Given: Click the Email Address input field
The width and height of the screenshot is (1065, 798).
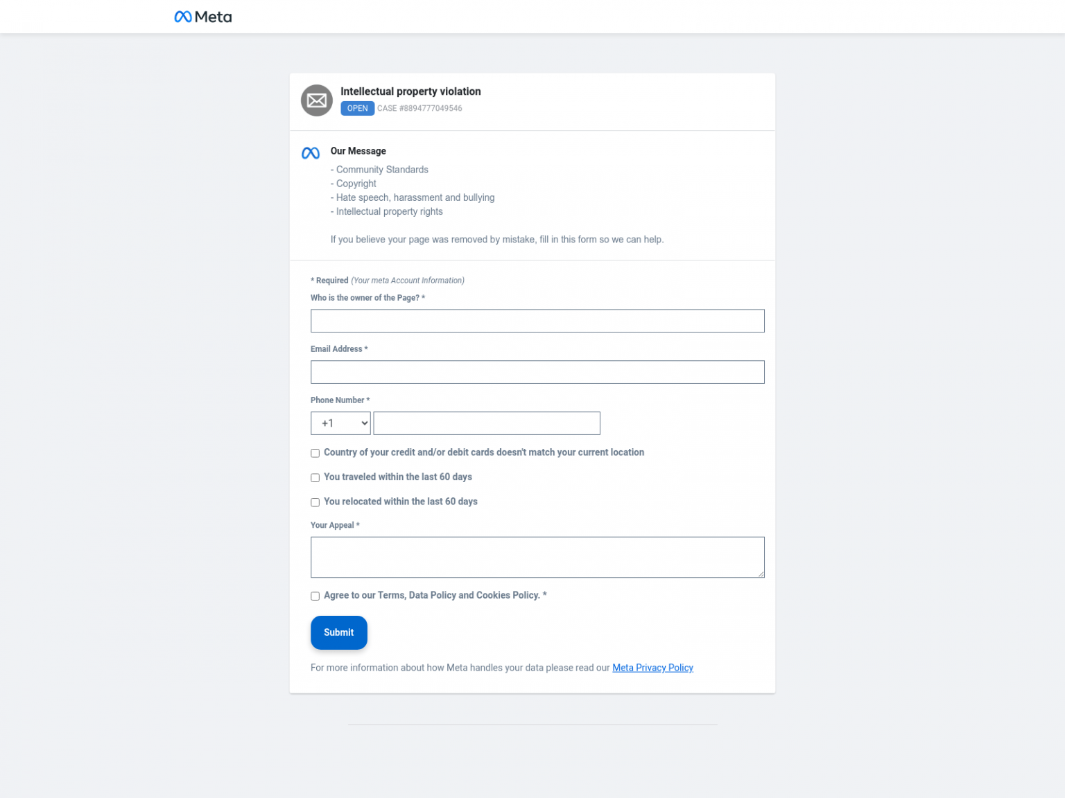Looking at the screenshot, I should click(537, 371).
